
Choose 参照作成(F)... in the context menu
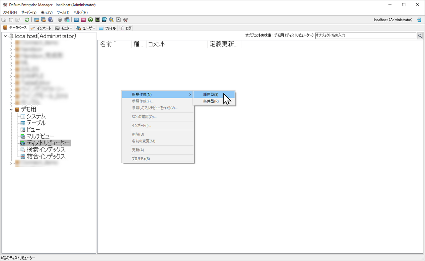coord(158,101)
